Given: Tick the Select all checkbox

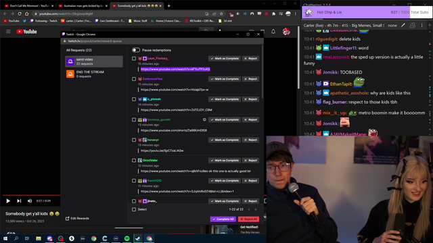Looking at the screenshot, I should coord(134,209).
